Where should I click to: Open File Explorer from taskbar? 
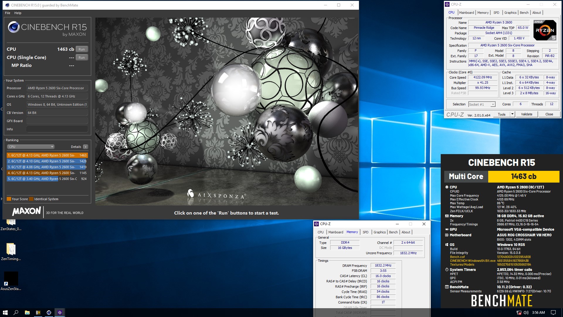pyautogui.click(x=27, y=313)
